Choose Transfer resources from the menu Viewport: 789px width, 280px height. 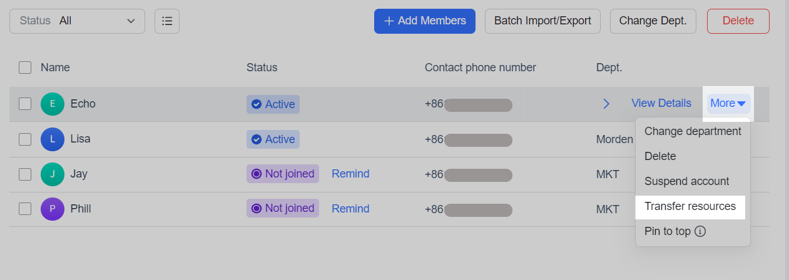click(690, 206)
